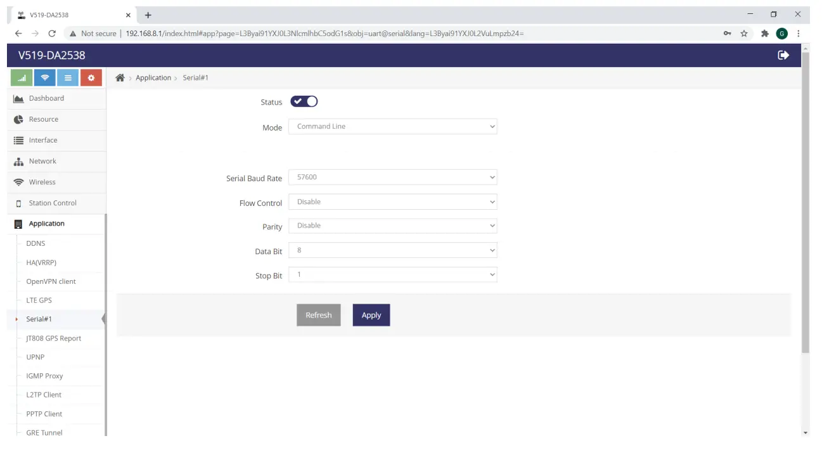Screen dimensions: 822x450
Task: Select Serial#1 in the sidebar
Action: coord(39,319)
